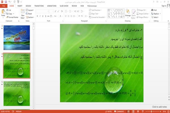The height and width of the screenshot is (113, 170).
Task: Click Sign in link
Action: click(164, 6)
